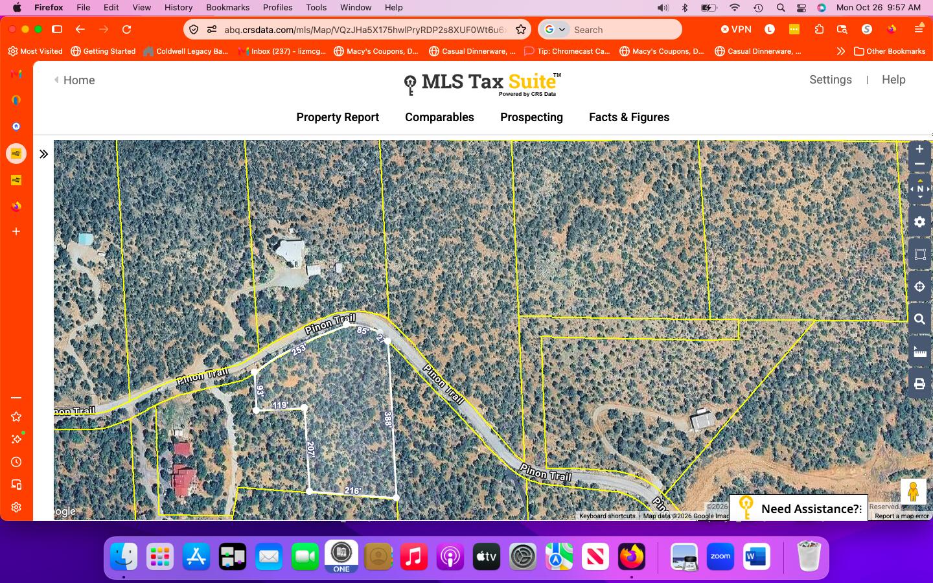The image size is (933, 583).
Task: Open the History menu in menu bar
Action: coord(178,7)
